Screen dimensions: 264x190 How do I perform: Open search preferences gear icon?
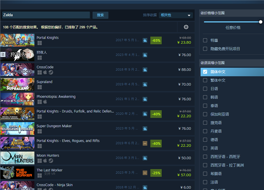186,27
